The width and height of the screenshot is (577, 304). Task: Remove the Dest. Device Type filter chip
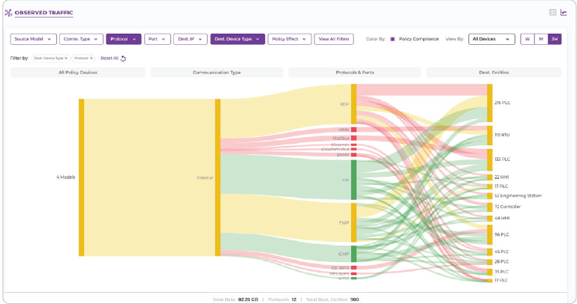(x=66, y=58)
